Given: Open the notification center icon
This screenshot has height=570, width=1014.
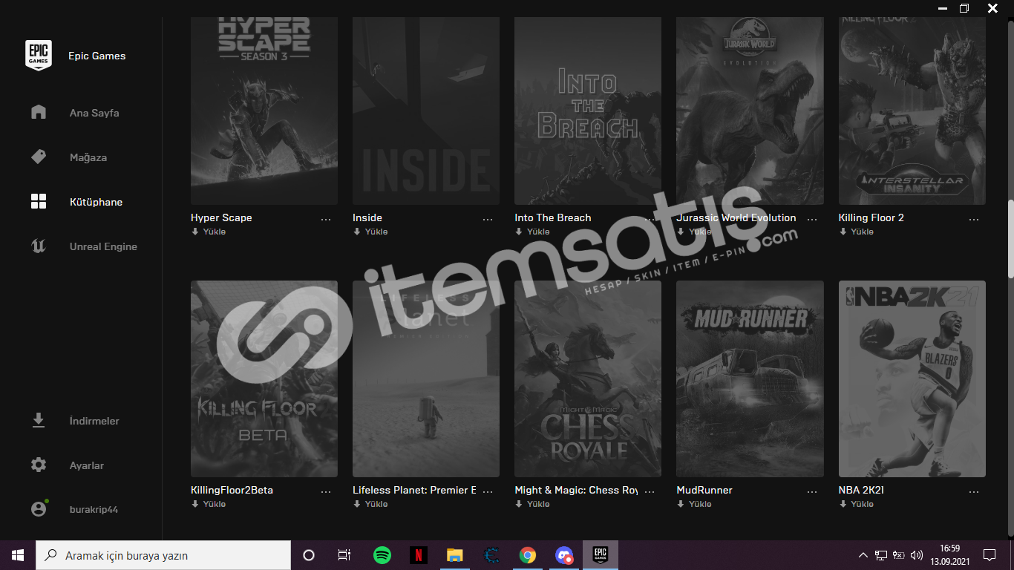Looking at the screenshot, I should point(990,555).
